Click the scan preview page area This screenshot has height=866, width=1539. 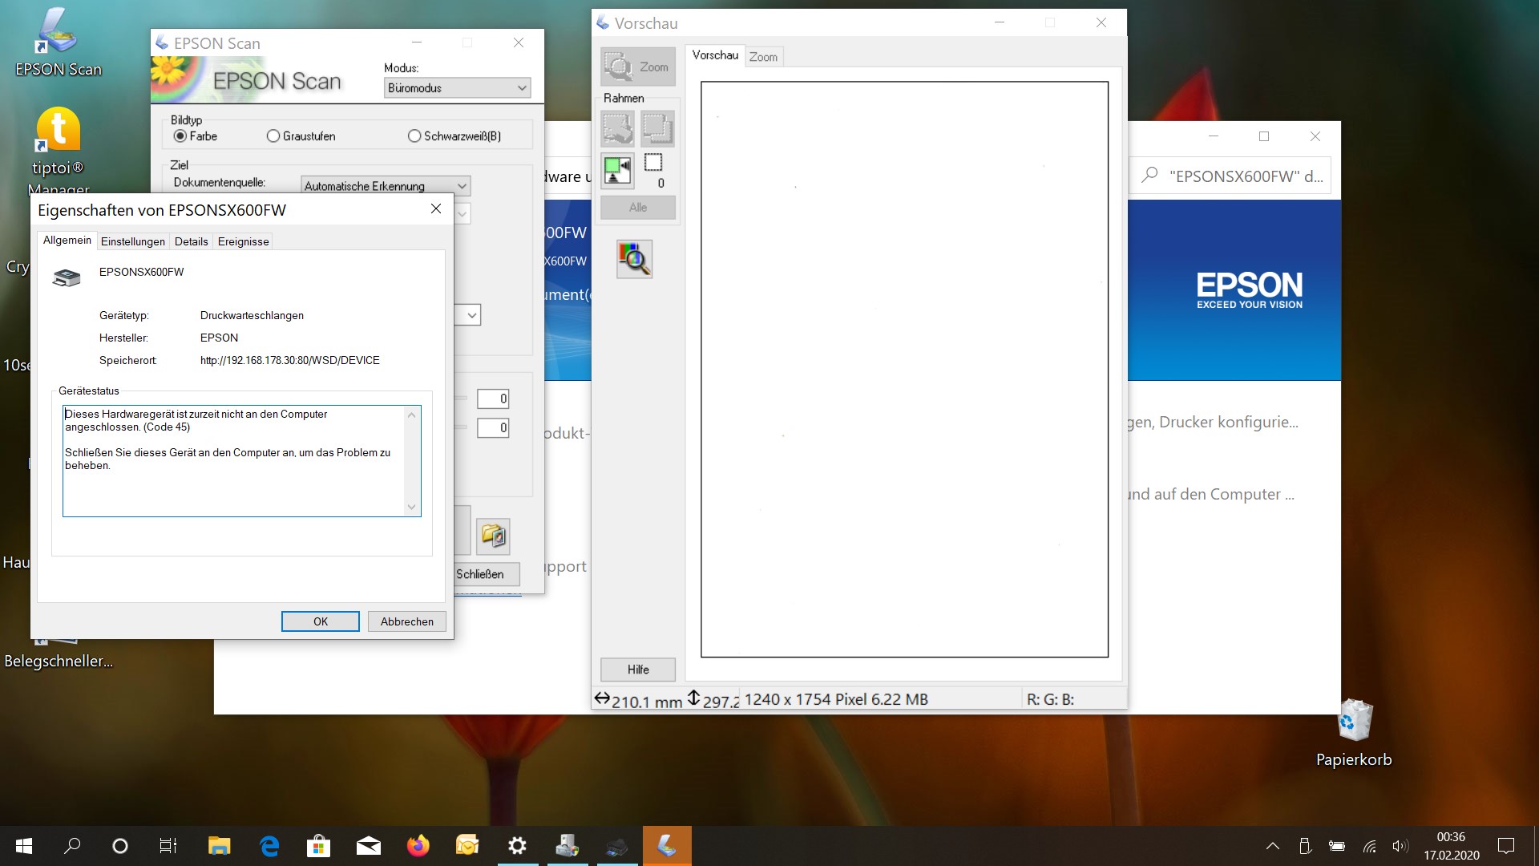(904, 369)
